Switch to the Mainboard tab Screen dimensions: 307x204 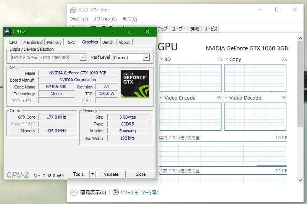click(x=33, y=42)
